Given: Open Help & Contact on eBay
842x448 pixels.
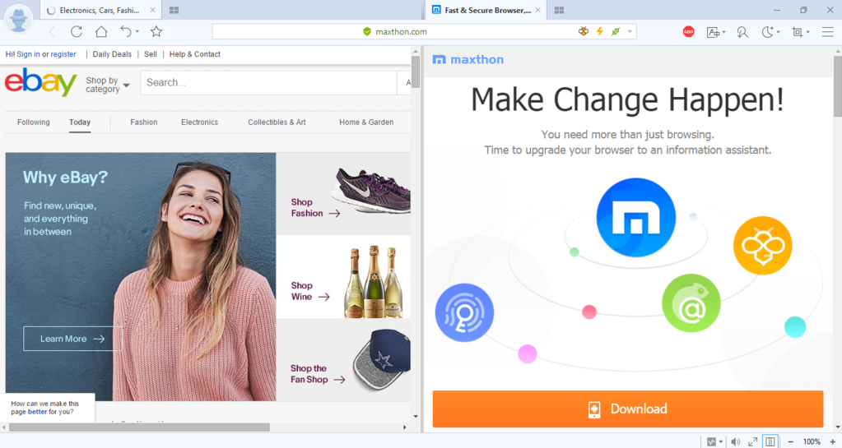Looking at the screenshot, I should (194, 54).
